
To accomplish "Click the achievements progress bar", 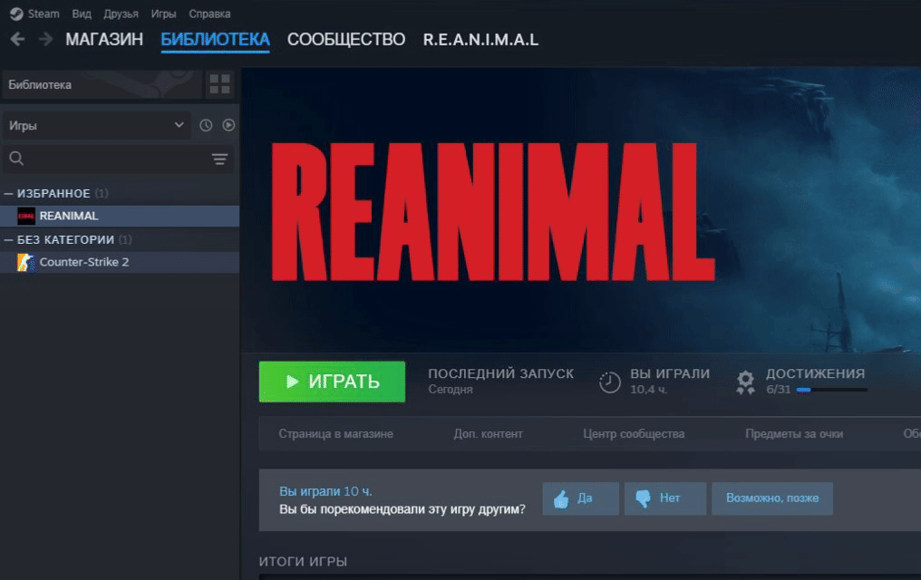I will pyautogui.click(x=832, y=390).
